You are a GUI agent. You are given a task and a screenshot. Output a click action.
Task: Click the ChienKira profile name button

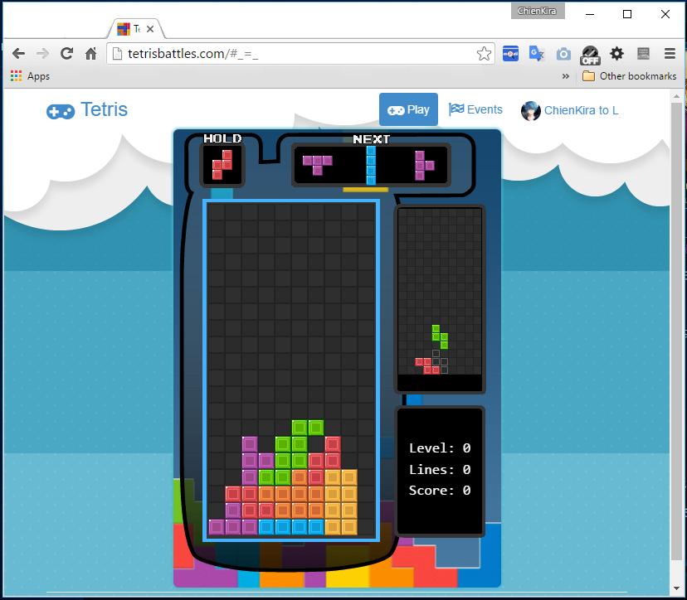click(x=537, y=11)
